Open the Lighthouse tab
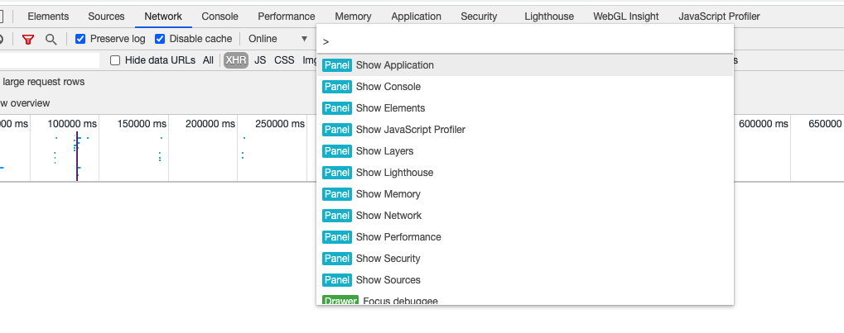 (x=549, y=17)
